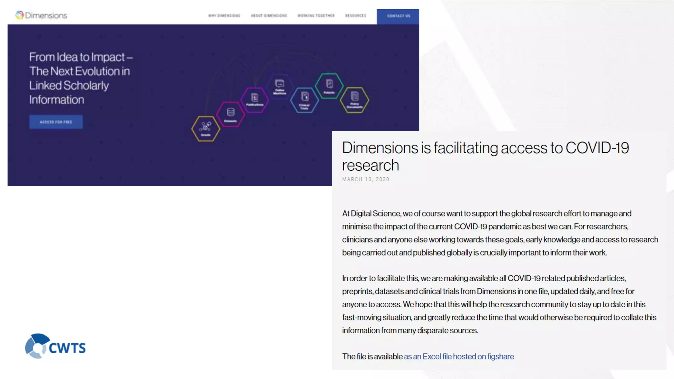Open the Excel file hosted on figshare link
Screen dimensions: 674x379
coord(459,357)
